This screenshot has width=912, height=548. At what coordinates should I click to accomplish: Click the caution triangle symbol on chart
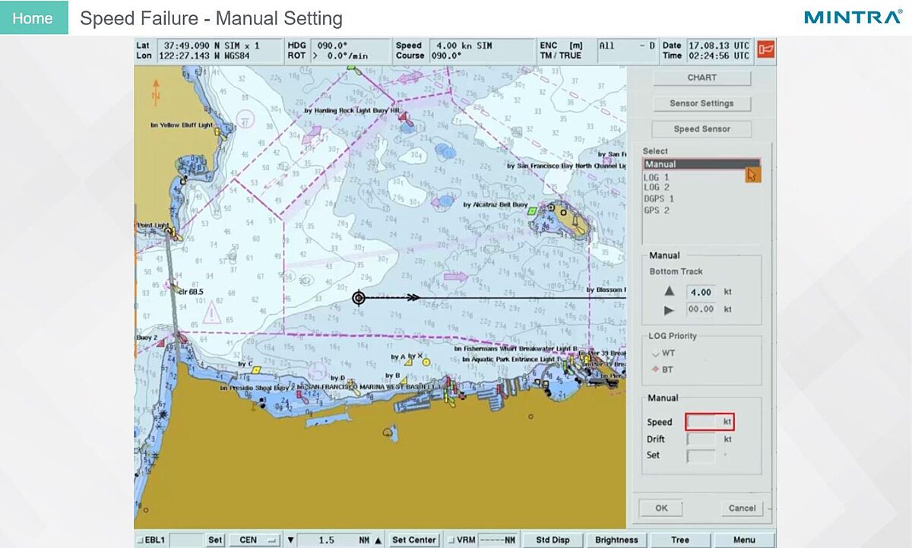[x=212, y=312]
